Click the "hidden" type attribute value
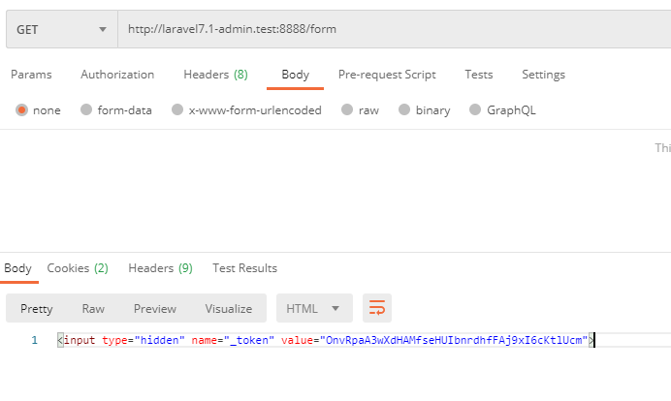This screenshot has height=401, width=671. [160, 340]
